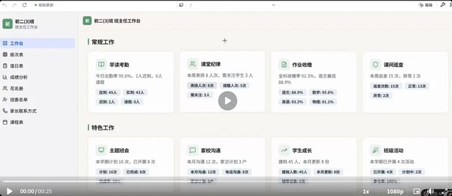Viewport: 452px width, 196px height.
Task: Open 班委名单 in the sidebar
Action: (38, 100)
